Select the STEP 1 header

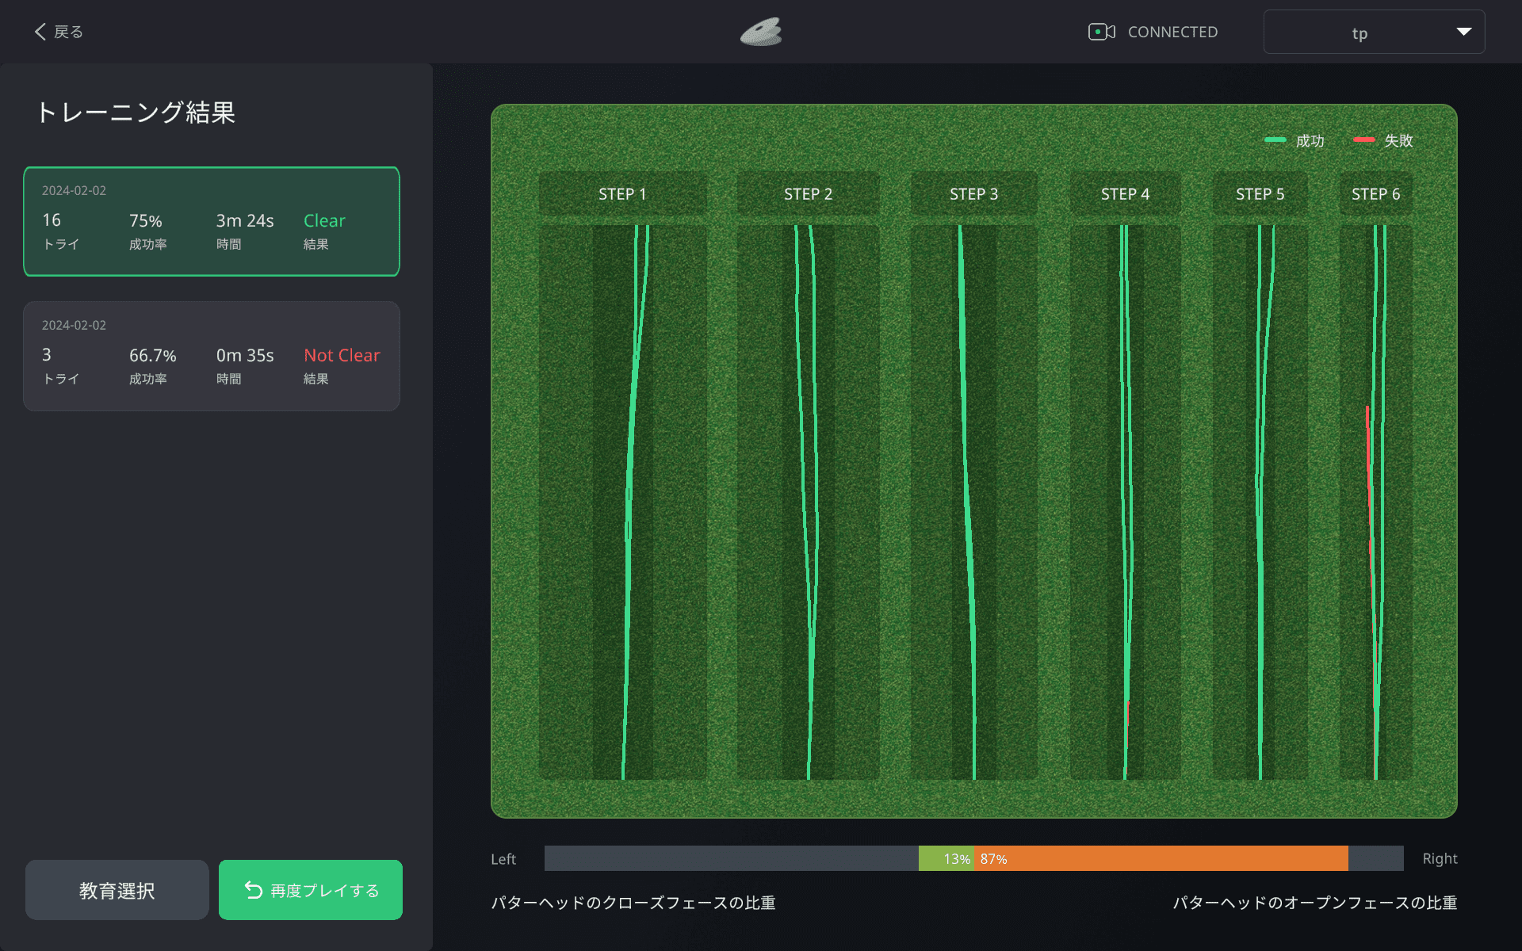(622, 194)
